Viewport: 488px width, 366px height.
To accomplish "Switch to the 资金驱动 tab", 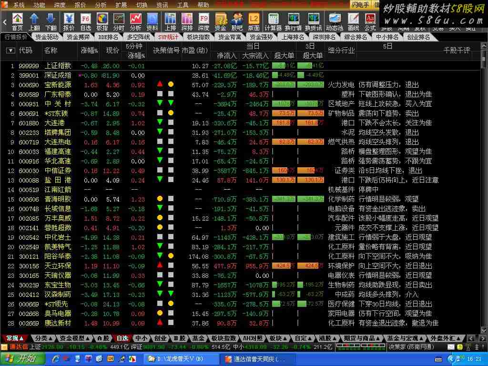I will [x=47, y=37].
